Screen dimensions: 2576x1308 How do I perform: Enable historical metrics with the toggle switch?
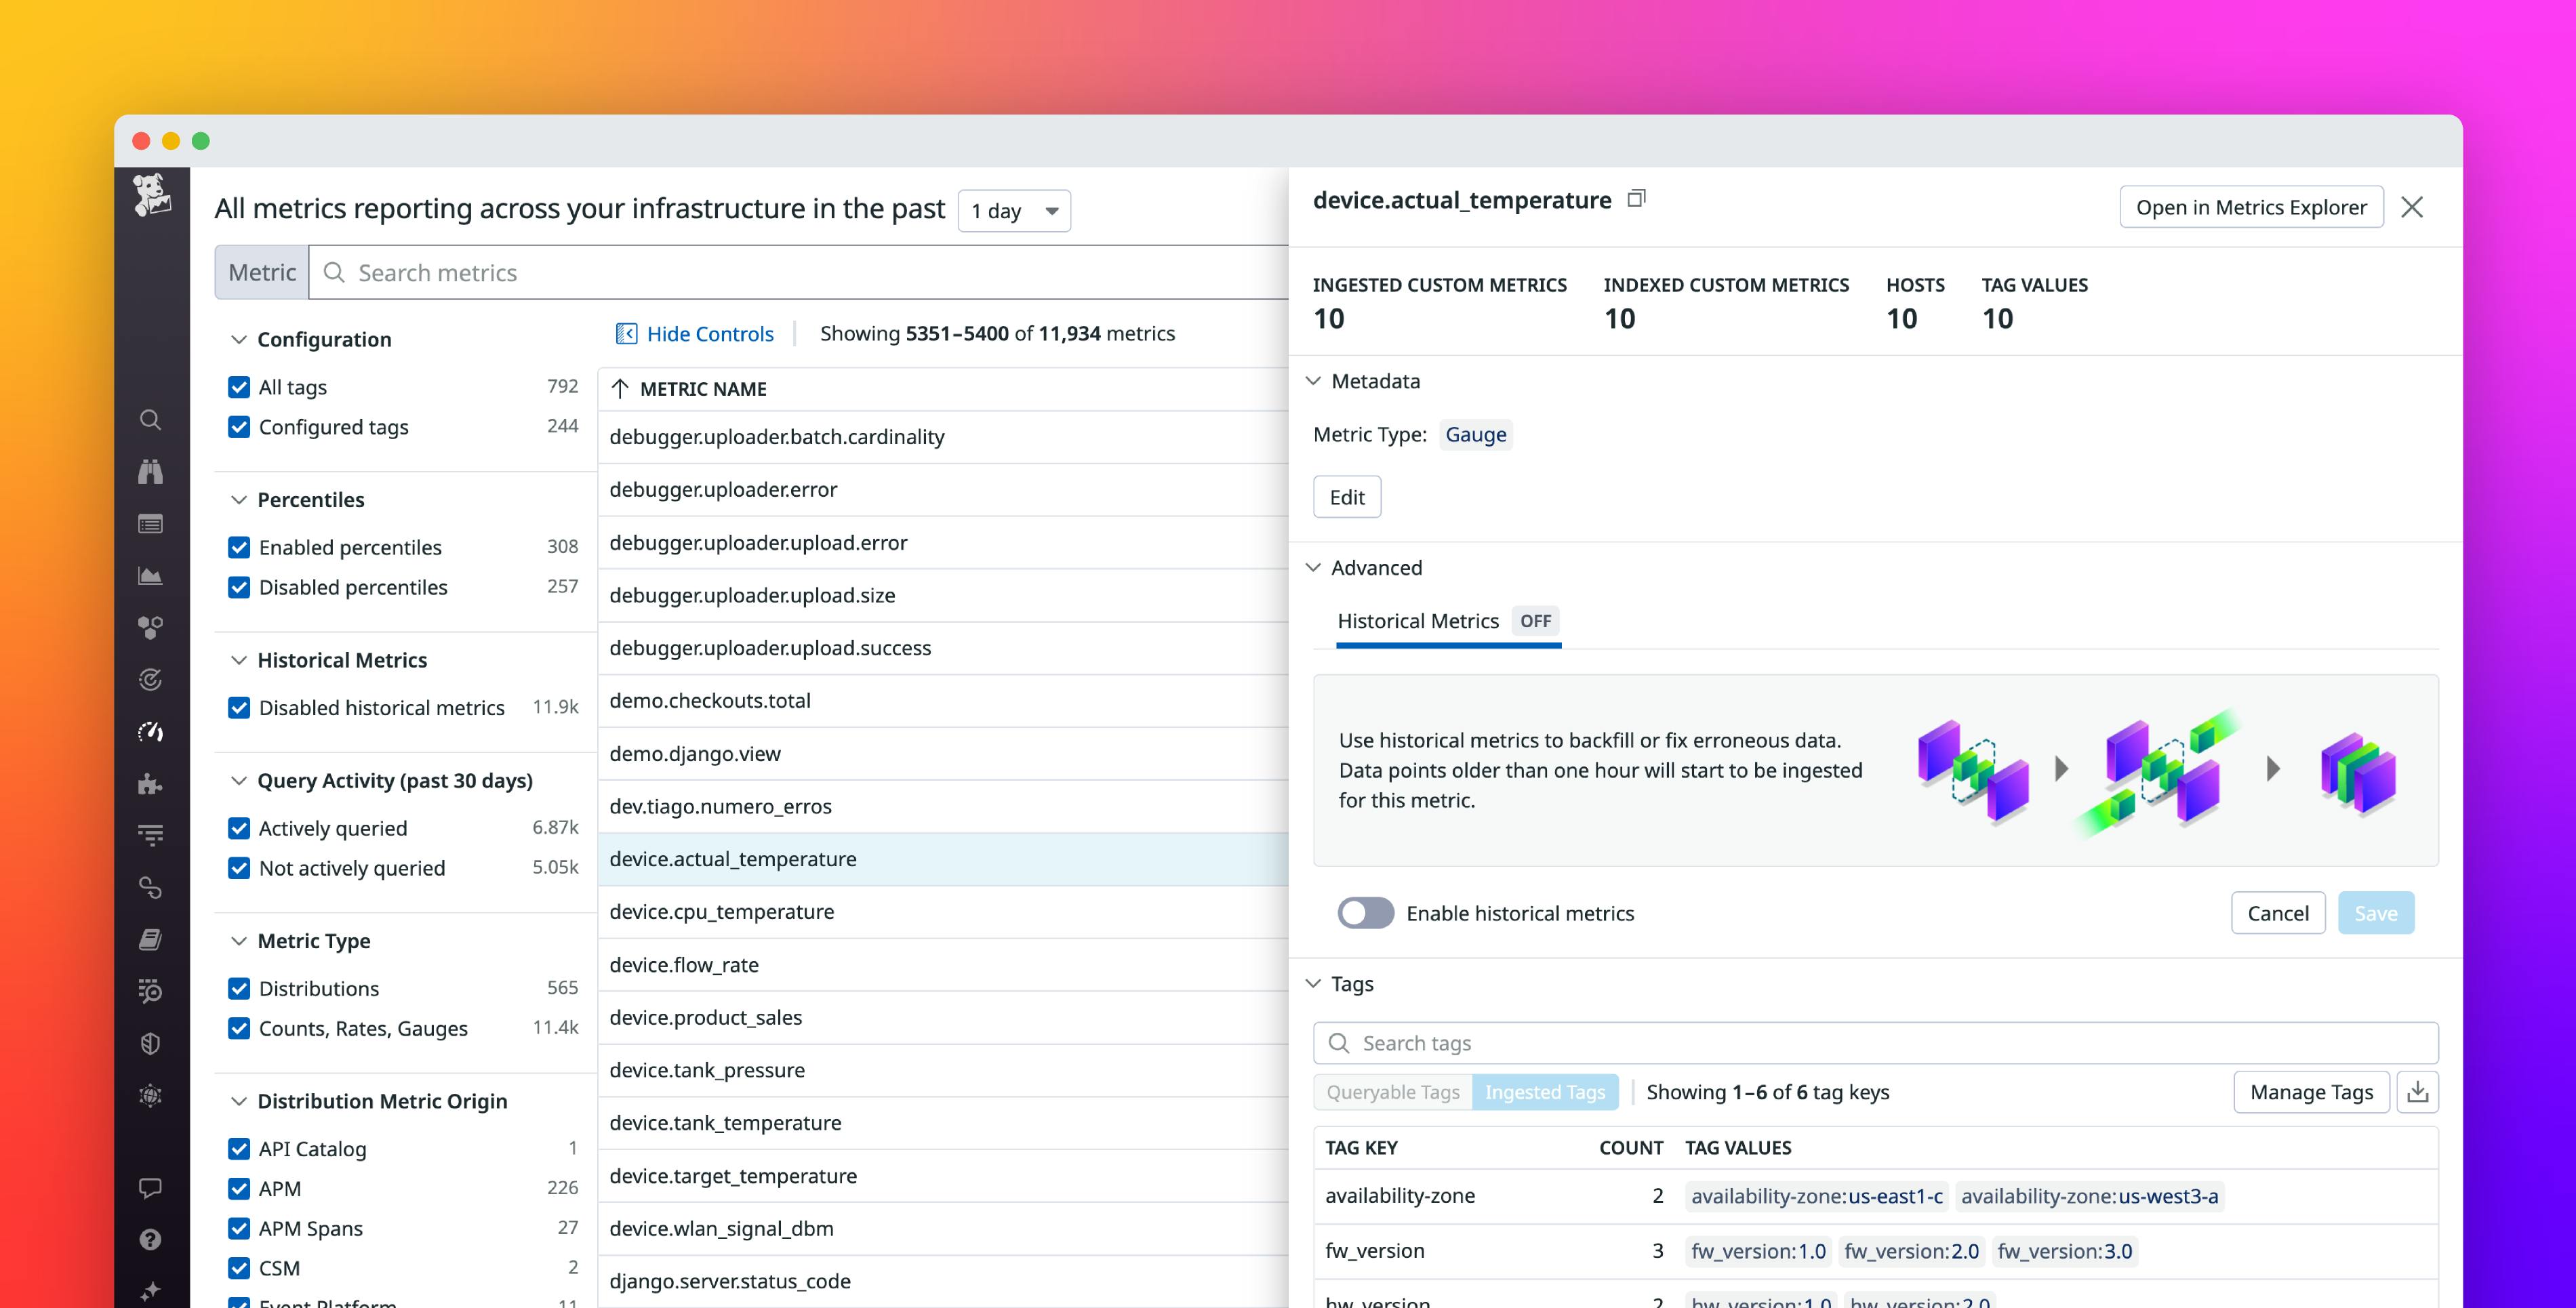pyautogui.click(x=1365, y=913)
